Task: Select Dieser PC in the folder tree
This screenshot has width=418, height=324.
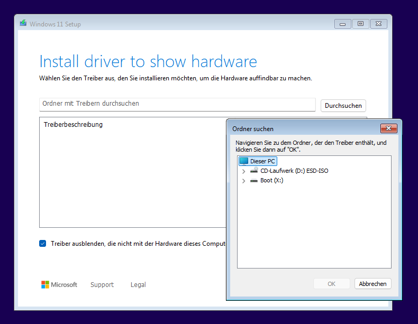Action: (x=258, y=161)
